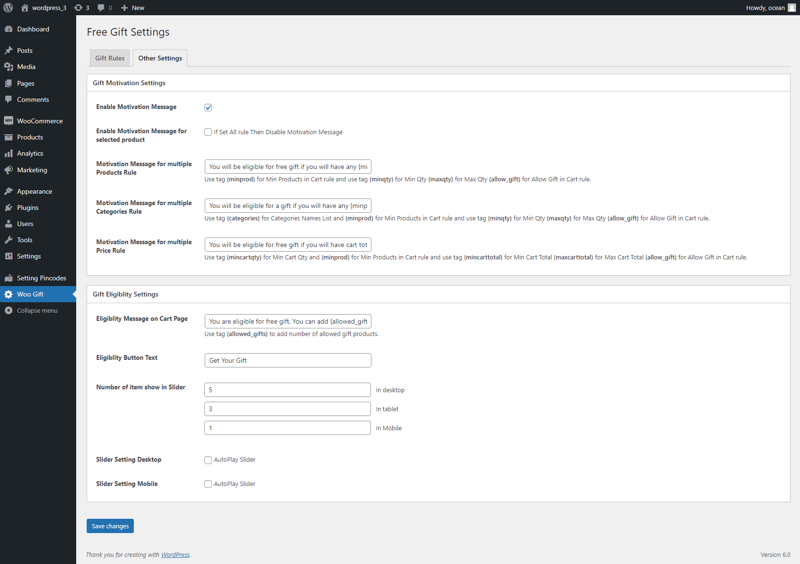This screenshot has height=564, width=800.
Task: Switch to the Gift Rules tab
Action: [x=110, y=58]
